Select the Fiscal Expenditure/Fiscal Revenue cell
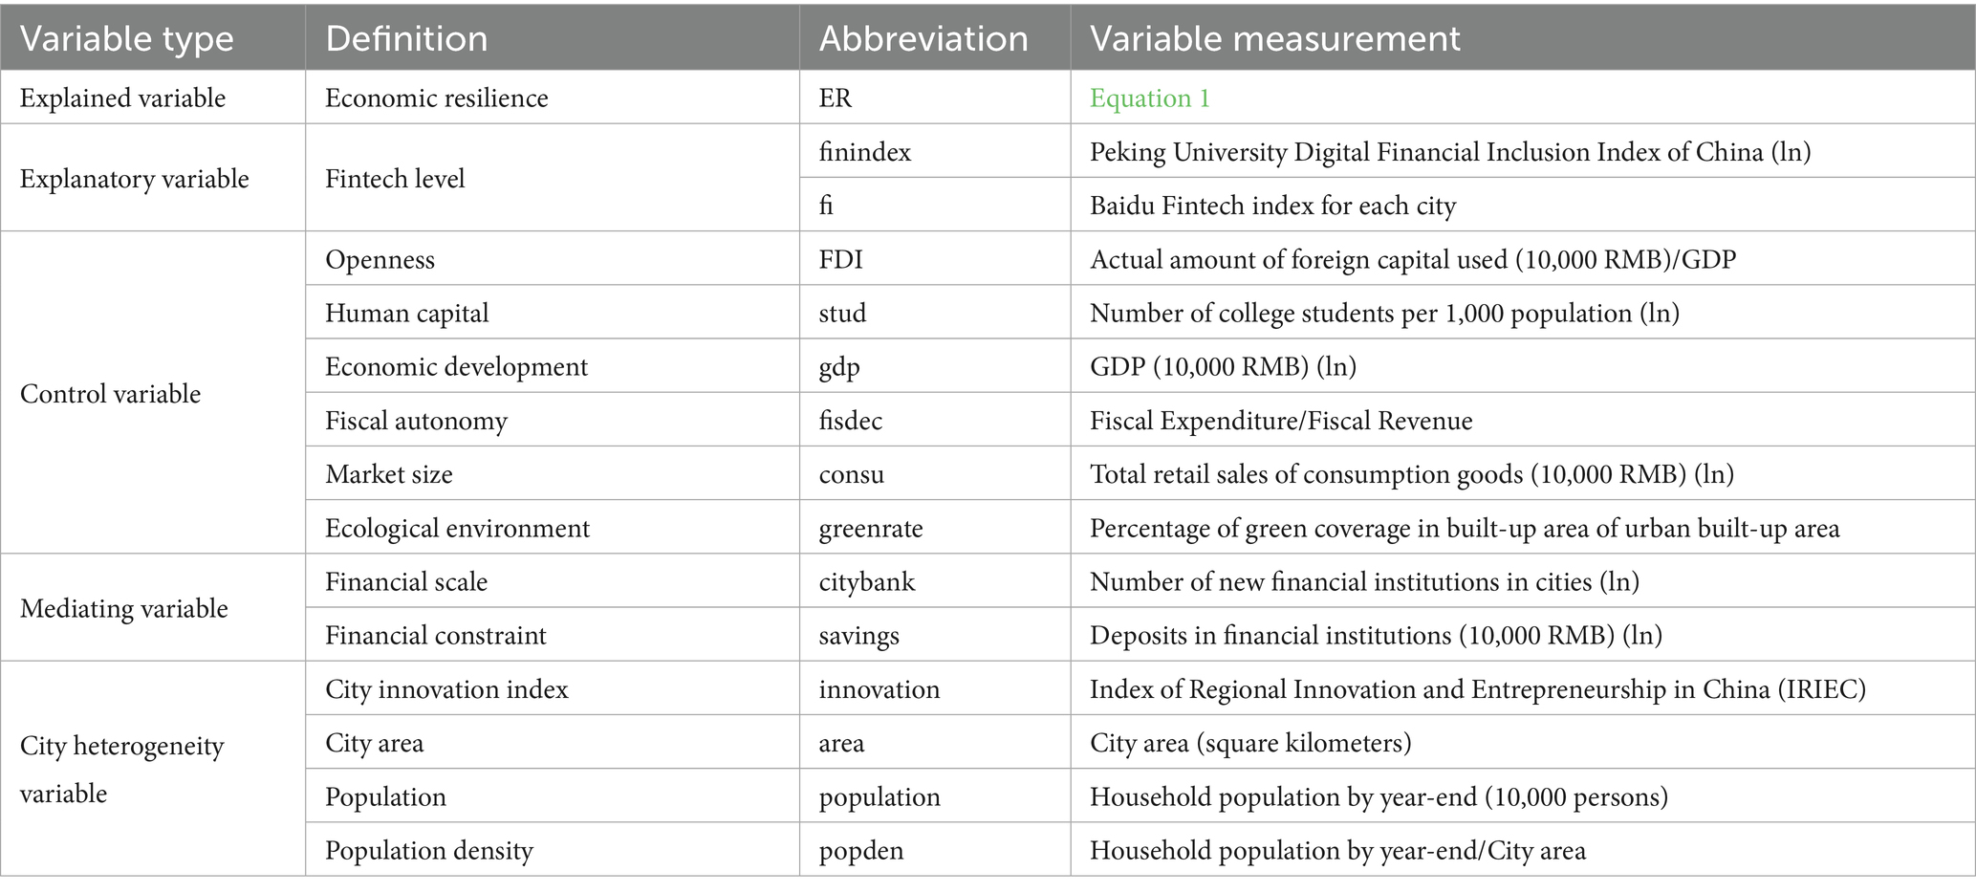The image size is (1976, 893). [x=1280, y=421]
